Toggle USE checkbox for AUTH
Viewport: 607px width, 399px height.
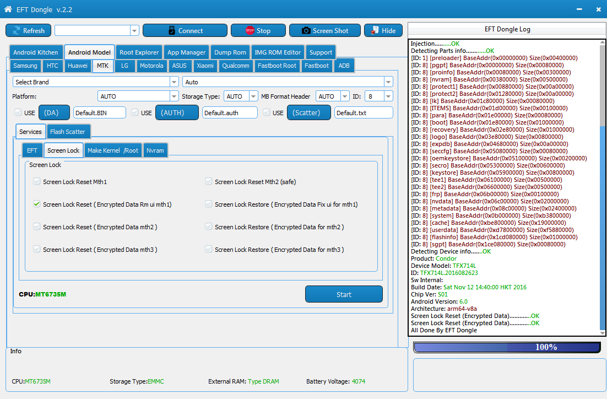click(135, 113)
